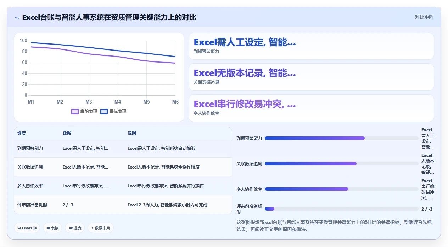Open the 关联数据追溯 data card
Image resolution: width=448 pixels, height=247 pixels.
(x=311, y=77)
